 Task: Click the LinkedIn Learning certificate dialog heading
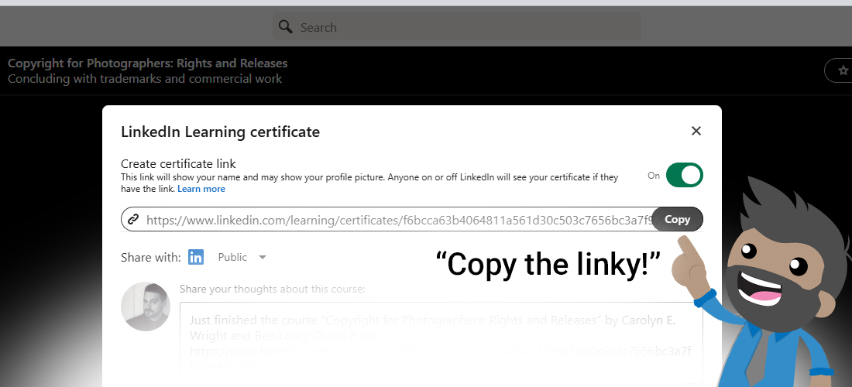(x=220, y=132)
